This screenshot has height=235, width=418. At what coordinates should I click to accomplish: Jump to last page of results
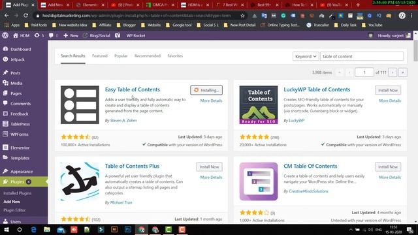[403, 72]
